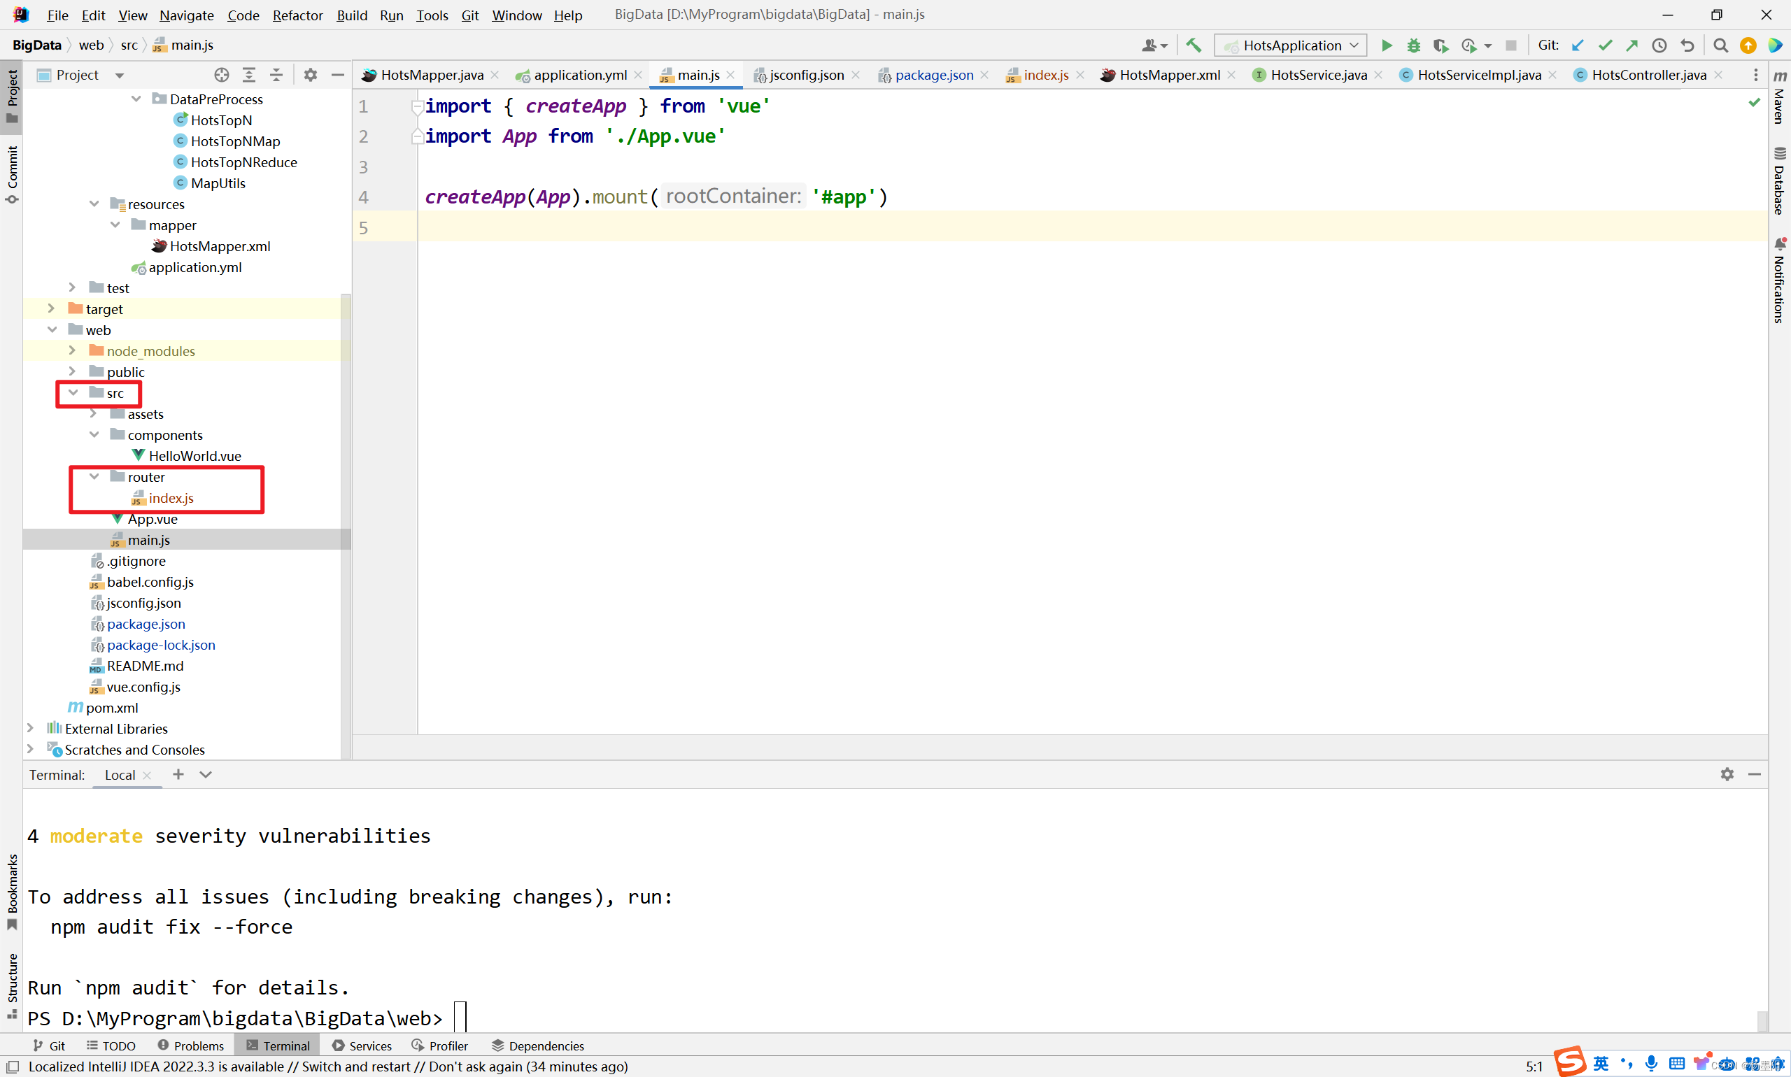
Task: Open Project panel gear options
Action: point(311,75)
